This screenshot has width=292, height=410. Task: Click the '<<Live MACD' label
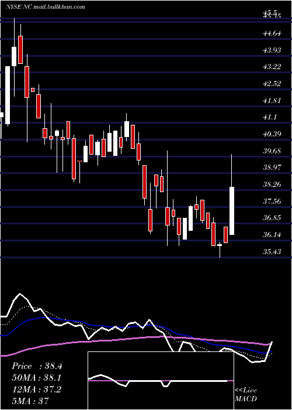pos(246,394)
